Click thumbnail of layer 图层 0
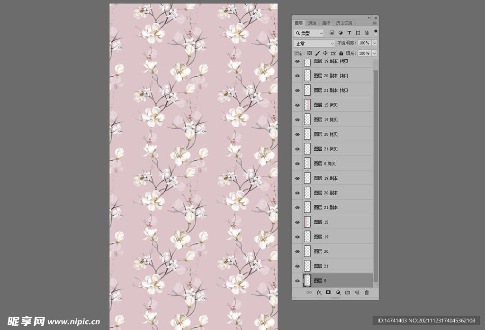The image size is (485, 330). pos(307,281)
